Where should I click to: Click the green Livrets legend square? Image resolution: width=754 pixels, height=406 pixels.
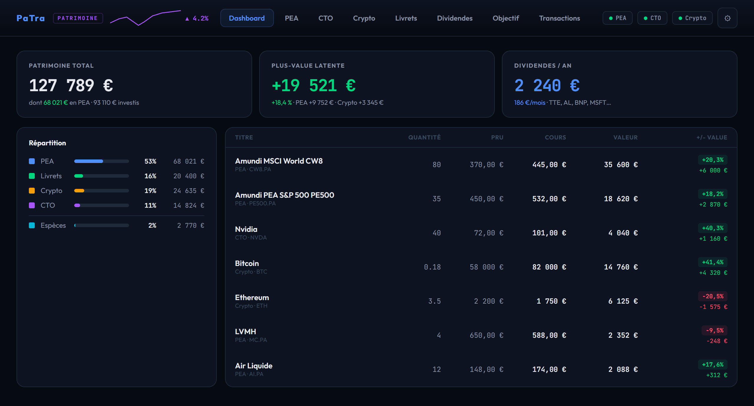tap(32, 176)
